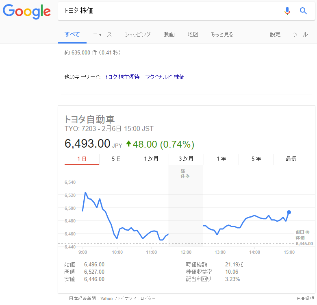This screenshot has height=305, width=317.
Task: Select the 最長 chart range
Action: coord(291,159)
